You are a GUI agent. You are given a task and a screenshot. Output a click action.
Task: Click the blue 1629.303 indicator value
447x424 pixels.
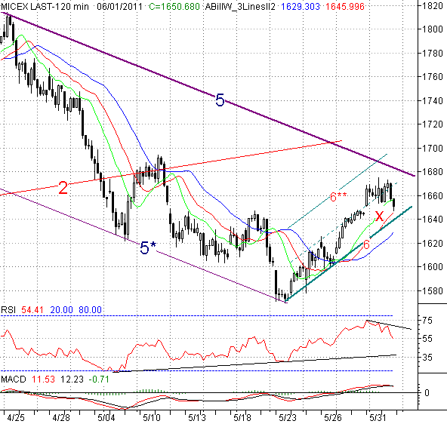pos(301,6)
